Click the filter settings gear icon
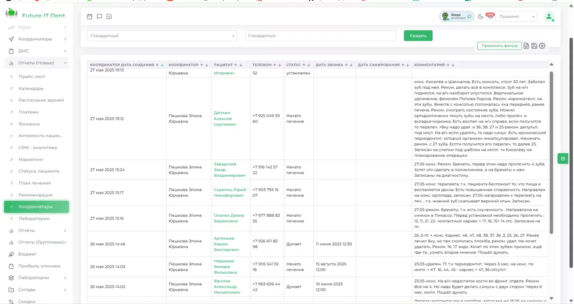Screen dimensions: 574x304 point(542,46)
